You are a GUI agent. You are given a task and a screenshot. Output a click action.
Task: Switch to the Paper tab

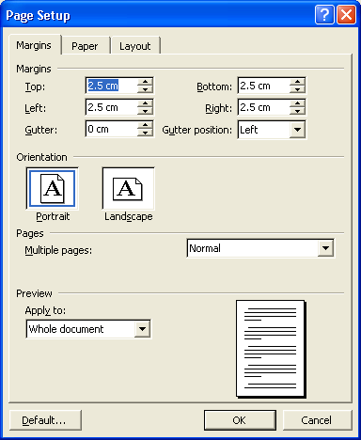[85, 46]
